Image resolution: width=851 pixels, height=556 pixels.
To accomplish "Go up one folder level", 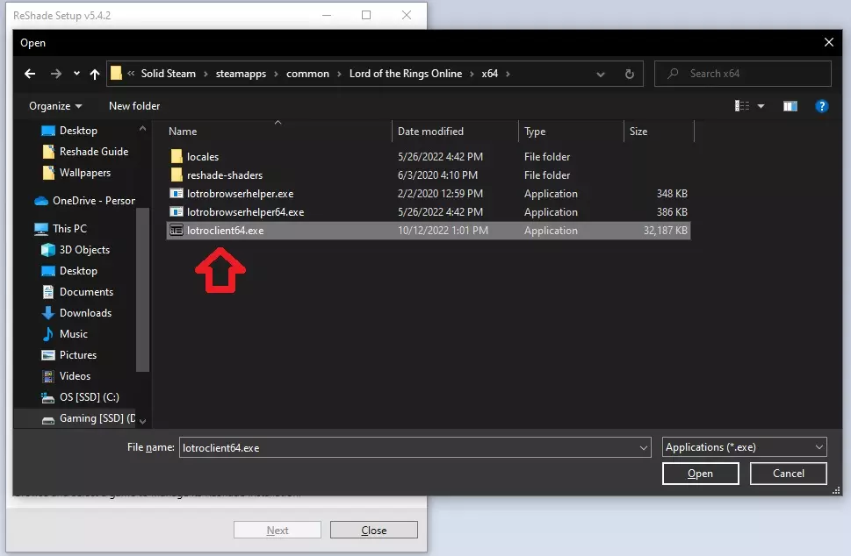I will click(95, 74).
